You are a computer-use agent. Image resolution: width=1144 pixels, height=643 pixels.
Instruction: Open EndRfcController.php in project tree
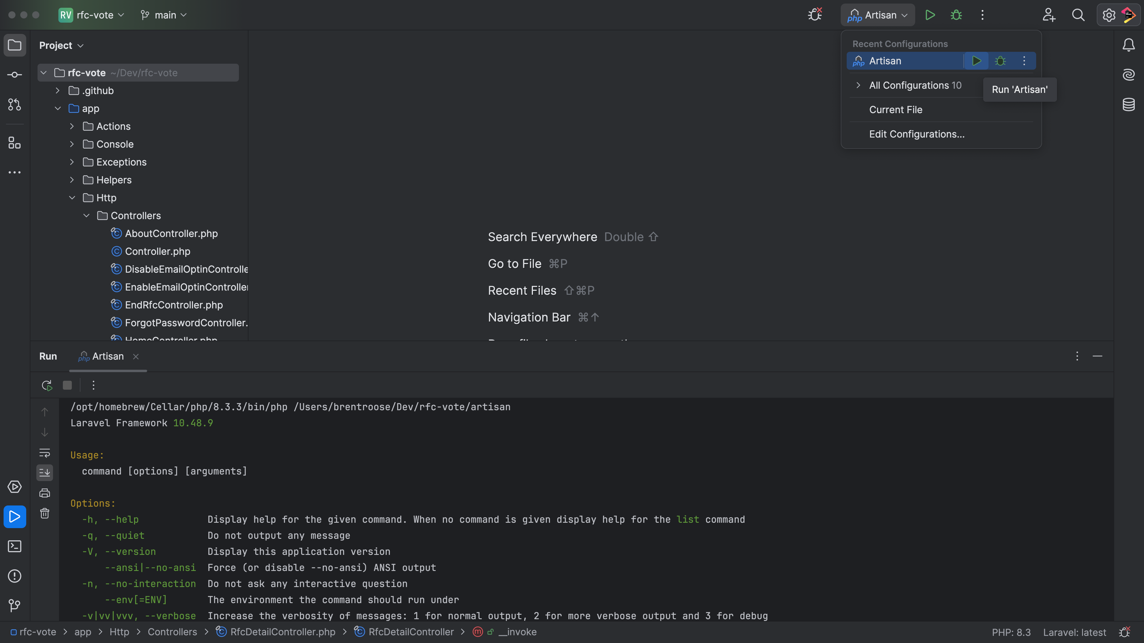tap(174, 305)
